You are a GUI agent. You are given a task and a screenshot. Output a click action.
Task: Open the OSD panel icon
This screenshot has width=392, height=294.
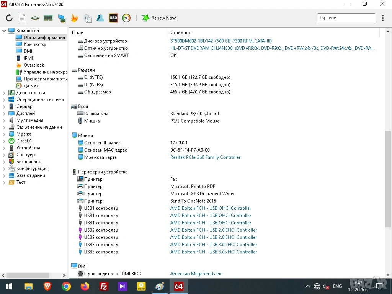coord(113,18)
